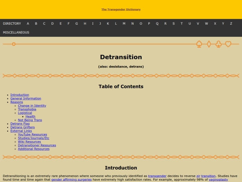Open General Information contents link
The width and height of the screenshot is (242, 182).
pos(26,98)
